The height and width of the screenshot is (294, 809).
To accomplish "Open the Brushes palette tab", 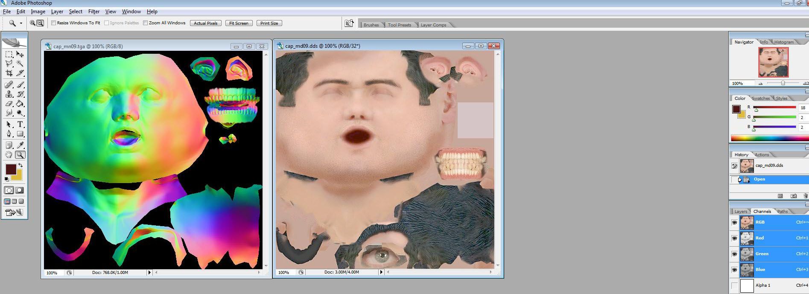I will [371, 25].
